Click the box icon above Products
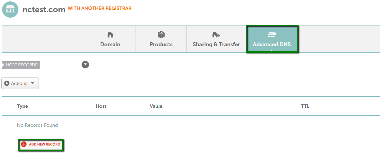The height and width of the screenshot is (154, 382). pyautogui.click(x=161, y=35)
